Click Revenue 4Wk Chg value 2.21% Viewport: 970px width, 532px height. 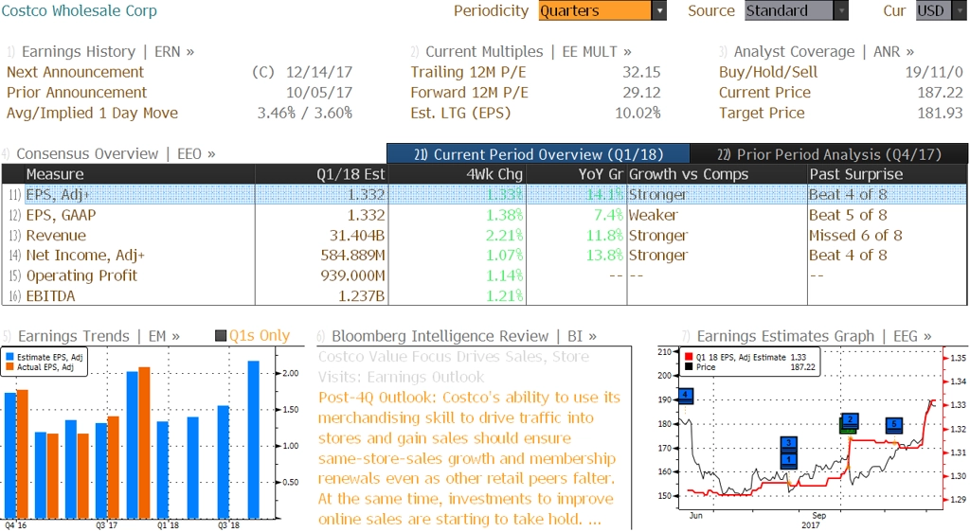tap(504, 236)
